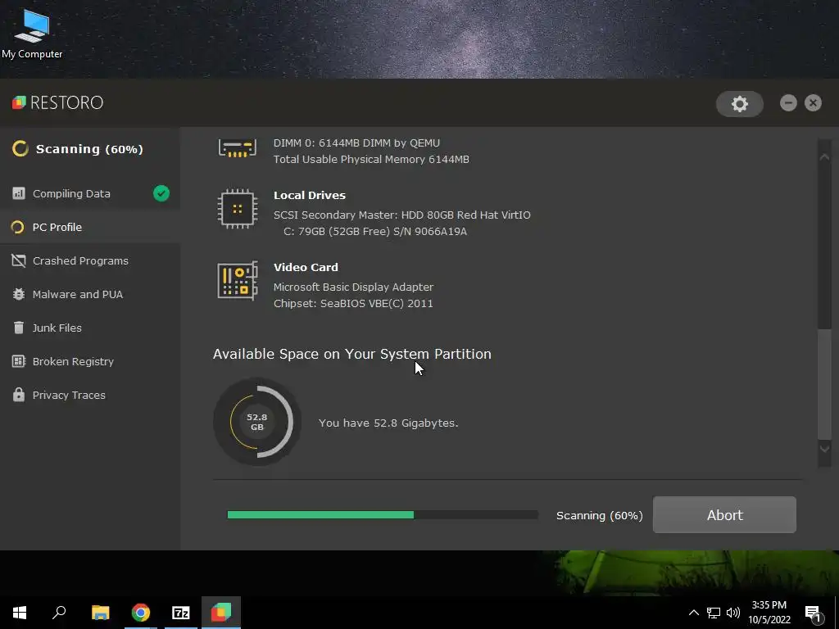This screenshot has height=629, width=839.
Task: Click the Junk Files trash icon
Action: pyautogui.click(x=19, y=328)
